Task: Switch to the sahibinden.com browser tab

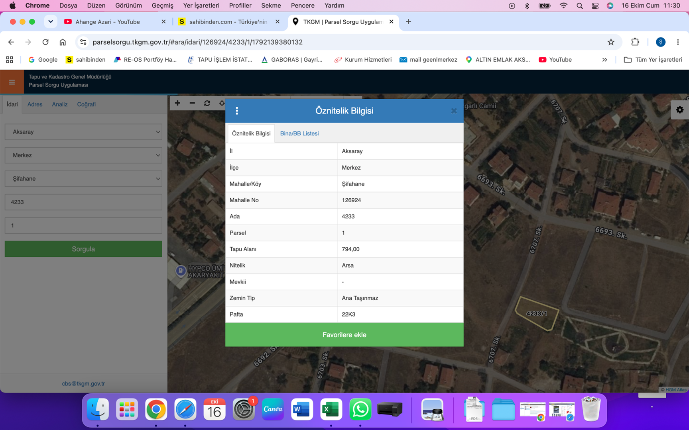Action: (229, 22)
